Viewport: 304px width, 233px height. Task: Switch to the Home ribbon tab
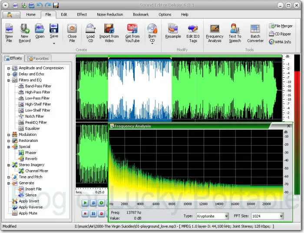pyautogui.click(x=31, y=14)
